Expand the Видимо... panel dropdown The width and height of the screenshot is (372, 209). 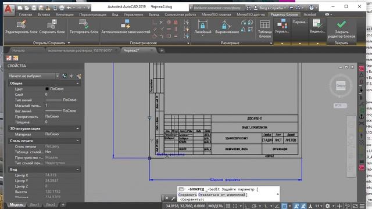(x=317, y=44)
